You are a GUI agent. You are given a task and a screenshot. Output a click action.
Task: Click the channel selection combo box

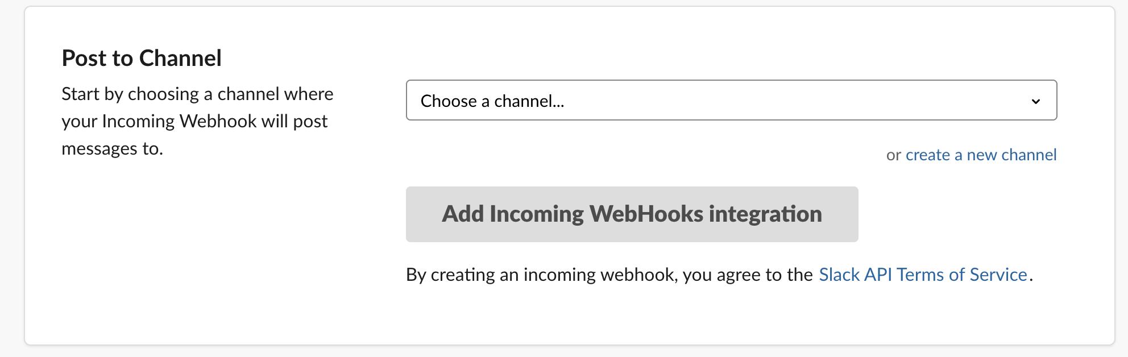point(731,101)
